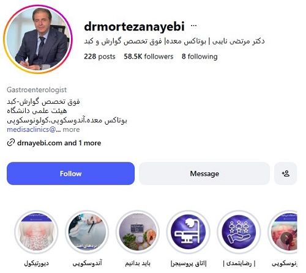Open drnayebi.com and 1 more links
The width and height of the screenshot is (306, 273).
(59, 143)
